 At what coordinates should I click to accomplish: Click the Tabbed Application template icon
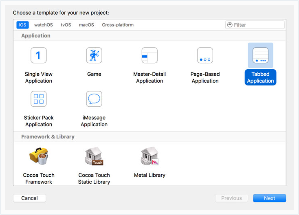coord(260,55)
